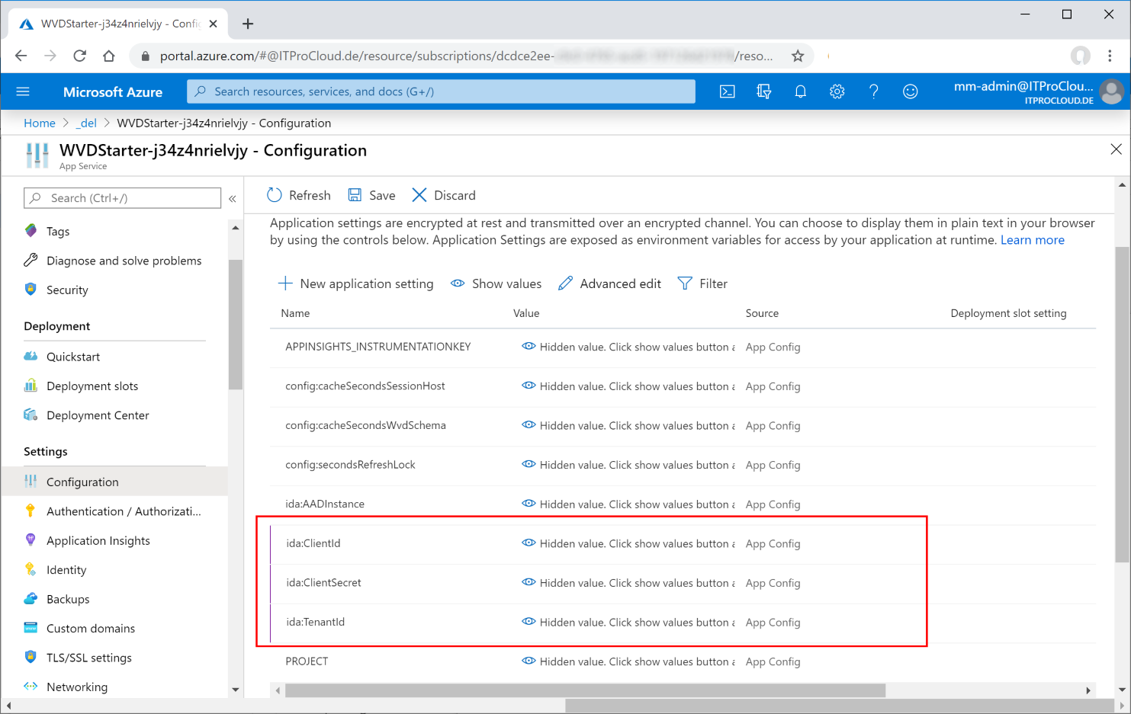Screen dimensions: 1131x714
Task: Bookmark this page with the star icon
Action: 798,56
